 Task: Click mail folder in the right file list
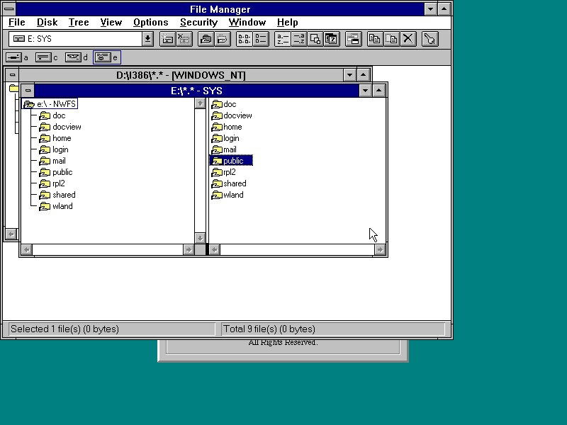pos(224,149)
